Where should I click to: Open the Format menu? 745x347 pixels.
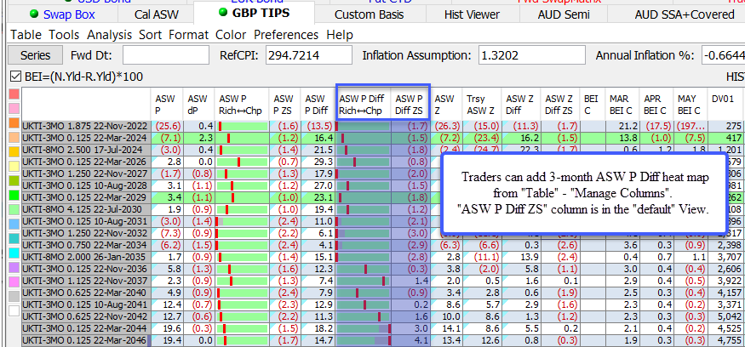coord(188,35)
